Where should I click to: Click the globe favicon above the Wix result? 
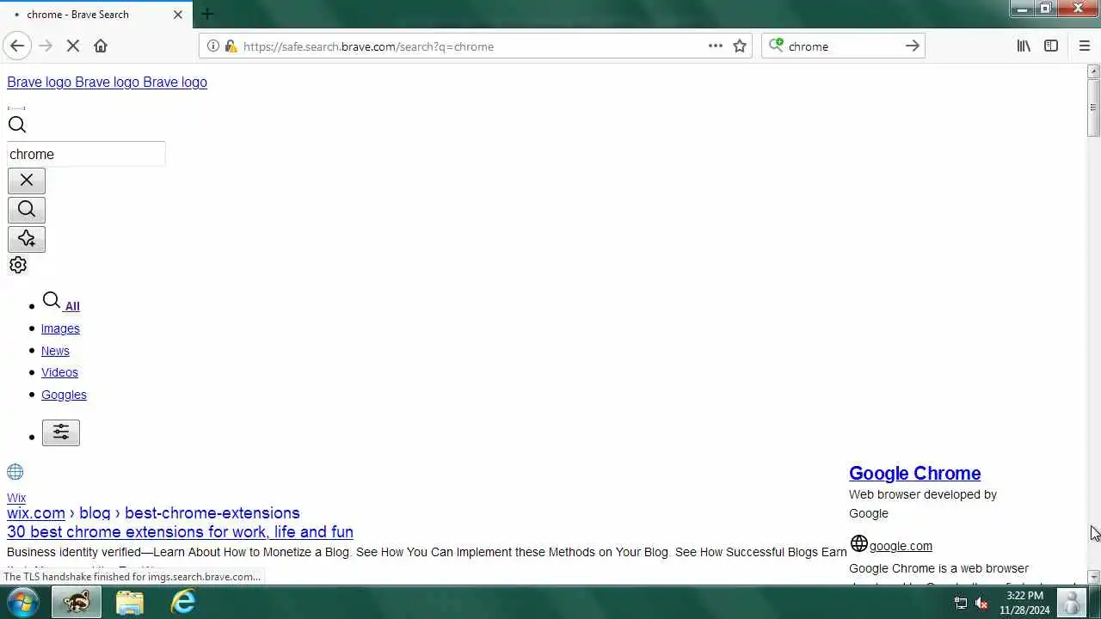15,472
